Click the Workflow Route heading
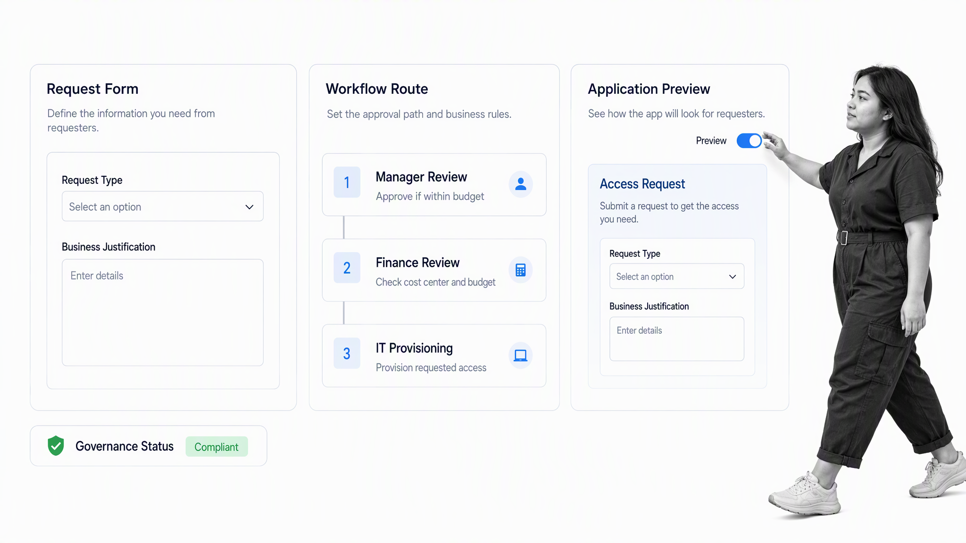Image resolution: width=966 pixels, height=543 pixels. 377,89
